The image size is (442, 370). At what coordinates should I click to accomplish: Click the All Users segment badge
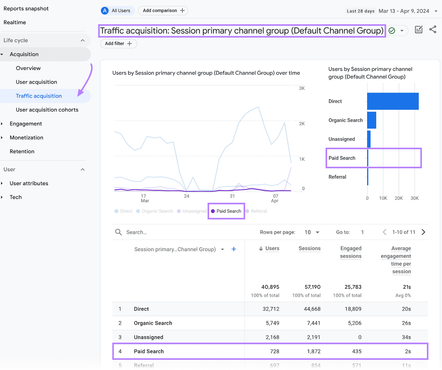point(117,11)
